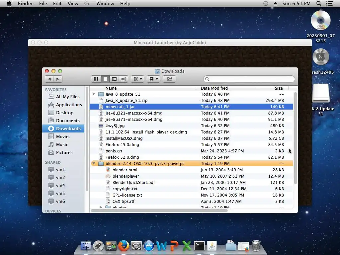Open the Go menu
The width and height of the screenshot is (340, 255).
87,3
